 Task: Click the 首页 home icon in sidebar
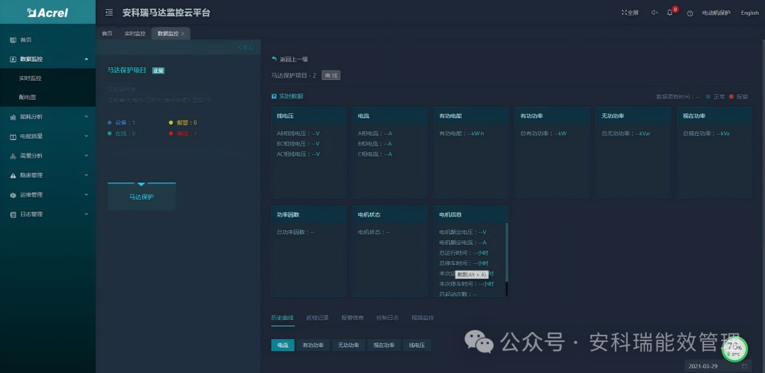pos(13,40)
